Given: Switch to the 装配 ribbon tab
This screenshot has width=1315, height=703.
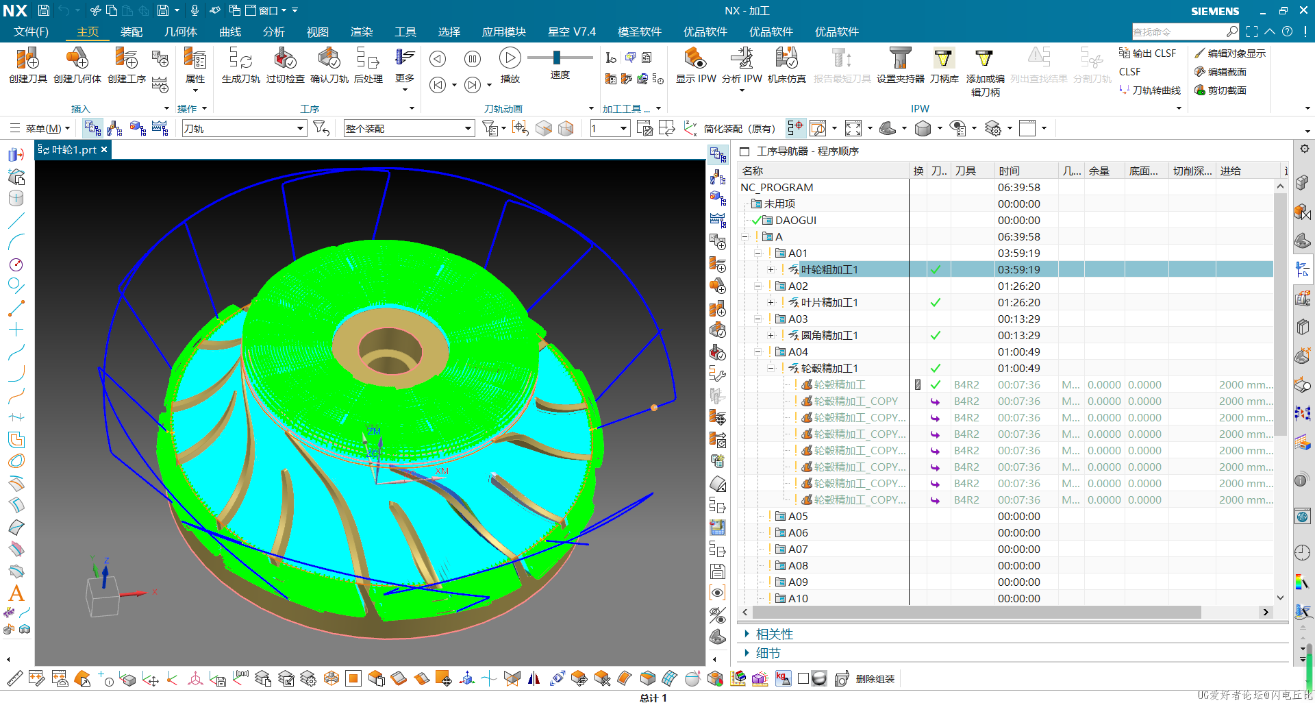Looking at the screenshot, I should click(131, 32).
